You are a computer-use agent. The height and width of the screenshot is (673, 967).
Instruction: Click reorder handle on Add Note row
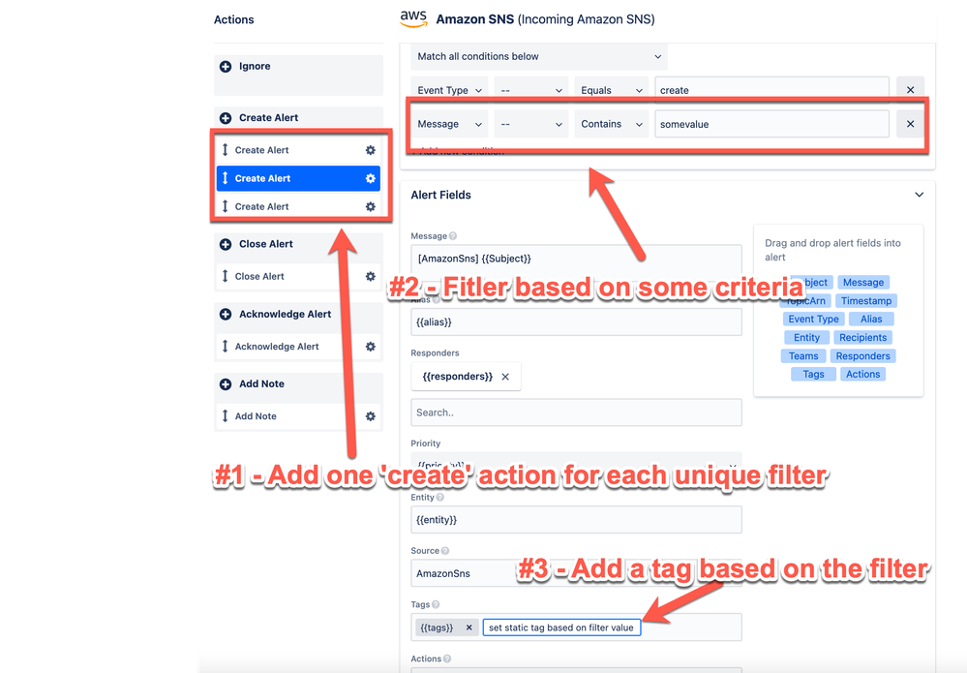226,416
